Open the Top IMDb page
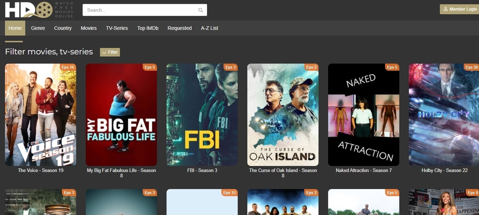The height and width of the screenshot is (215, 479). tap(148, 28)
